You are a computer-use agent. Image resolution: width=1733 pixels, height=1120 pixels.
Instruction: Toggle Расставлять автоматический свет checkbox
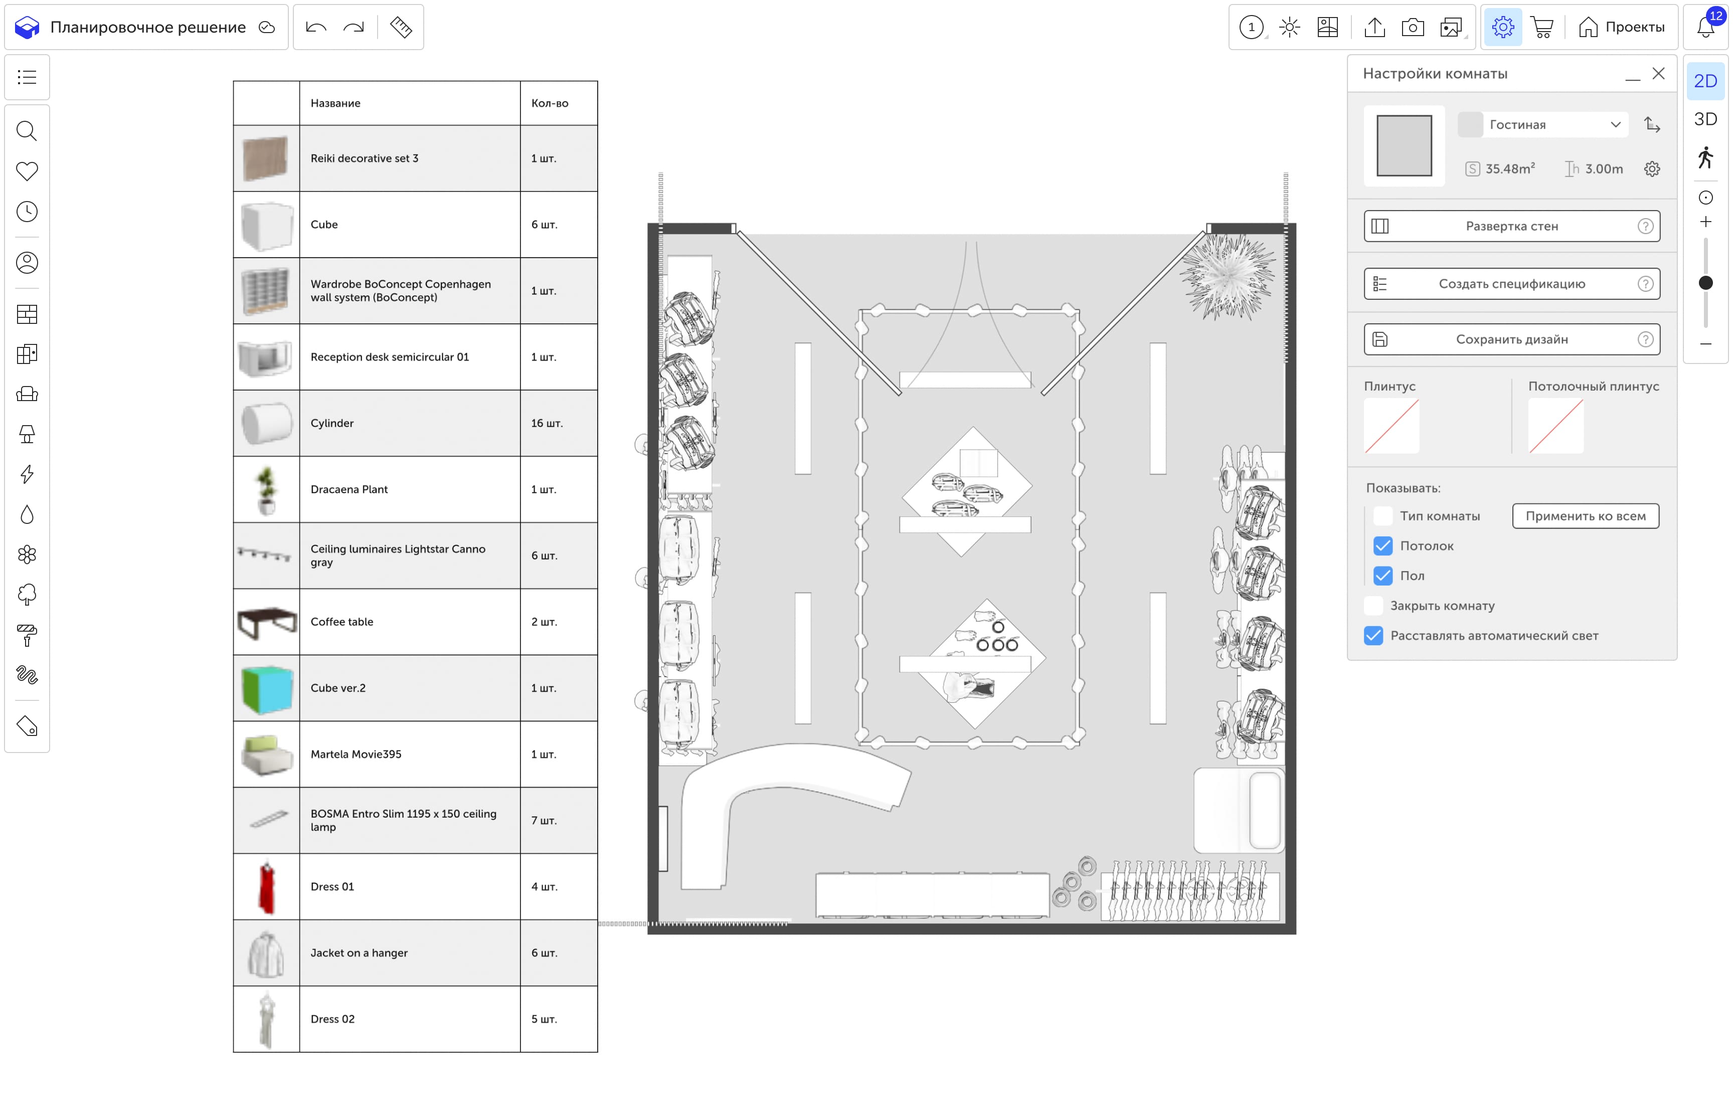[x=1373, y=635]
